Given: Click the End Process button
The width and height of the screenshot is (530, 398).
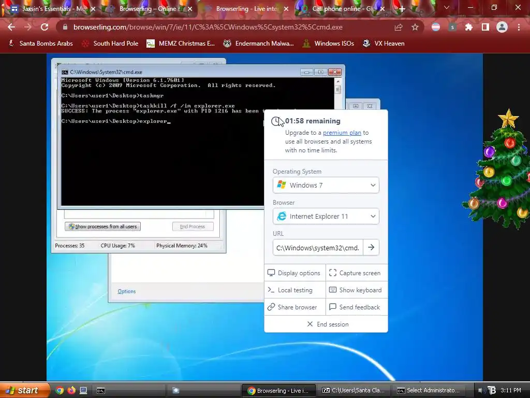Looking at the screenshot, I should click(x=193, y=226).
